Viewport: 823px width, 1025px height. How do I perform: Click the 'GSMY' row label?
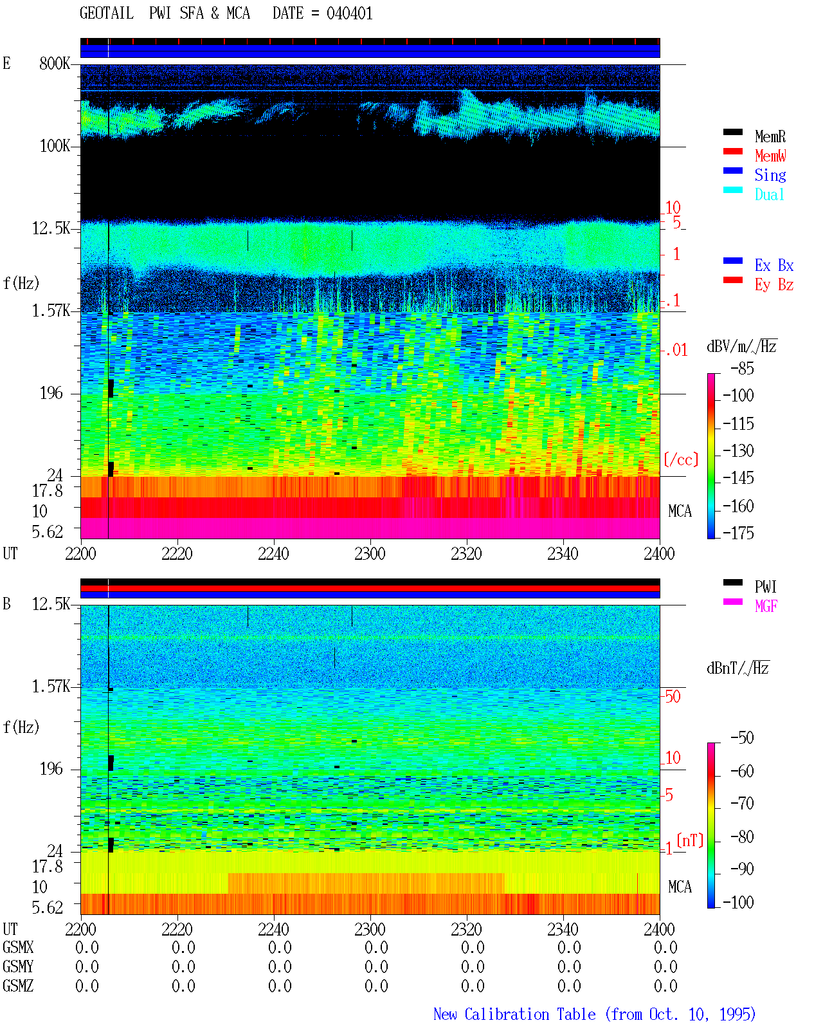tap(18, 967)
